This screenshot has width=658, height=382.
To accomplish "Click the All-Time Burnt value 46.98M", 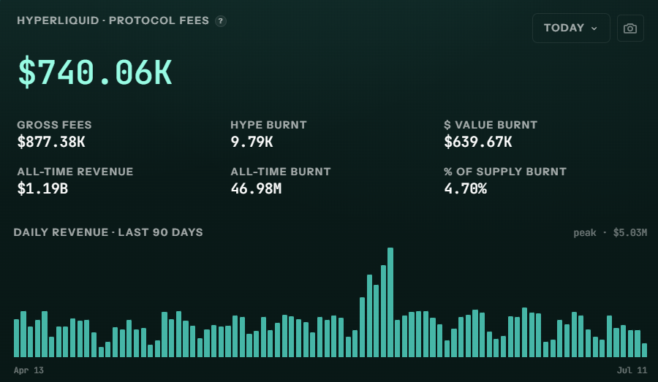I will click(x=256, y=188).
